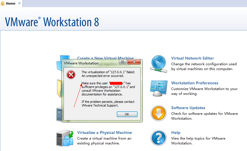Click 'Create a virtual machine from an' description
This screenshot has width=247, height=151.
[104, 138]
